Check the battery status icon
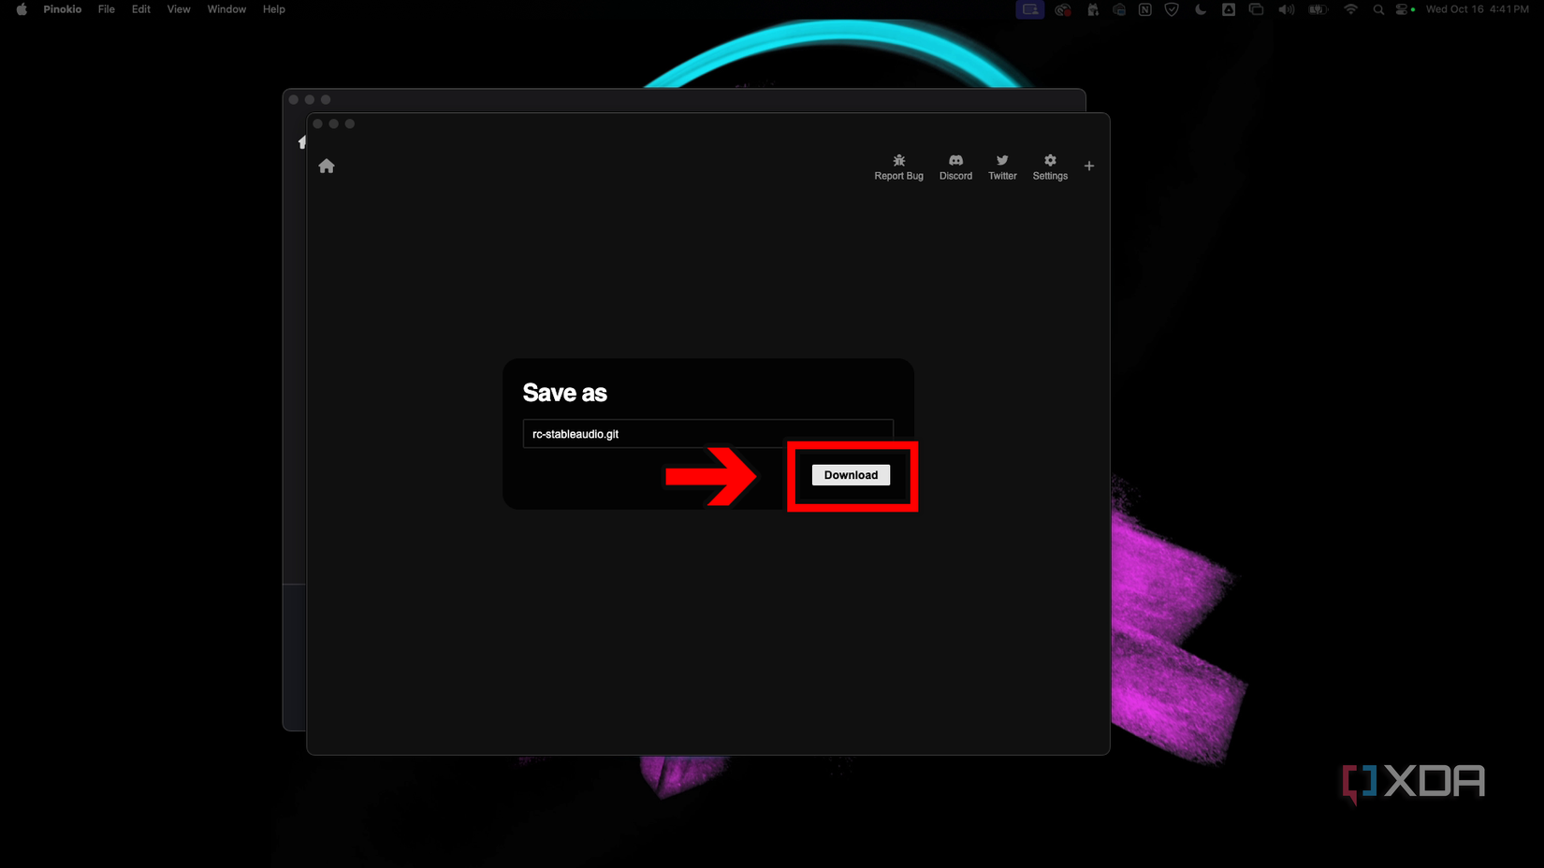This screenshot has height=868, width=1544. [1316, 9]
